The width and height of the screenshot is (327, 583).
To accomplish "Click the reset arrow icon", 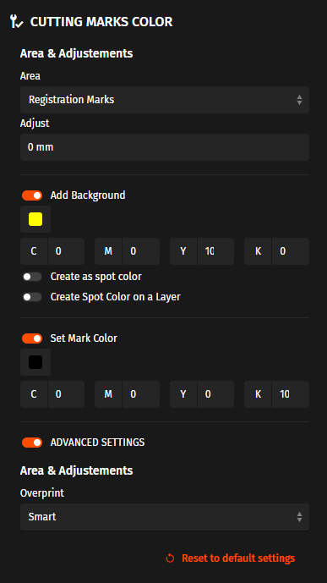I will click(170, 558).
